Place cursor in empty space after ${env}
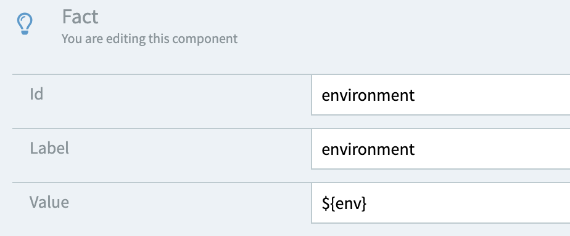Screen dimensions: 570x236 pos(469,203)
